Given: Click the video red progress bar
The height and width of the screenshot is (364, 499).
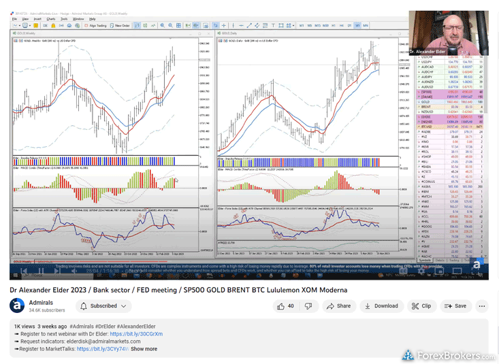Looking at the screenshot, I should [90, 261].
